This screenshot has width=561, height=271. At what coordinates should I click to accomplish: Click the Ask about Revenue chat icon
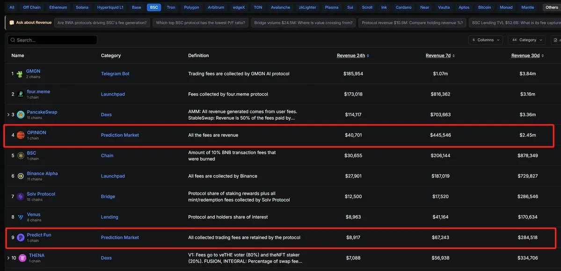(12, 22)
